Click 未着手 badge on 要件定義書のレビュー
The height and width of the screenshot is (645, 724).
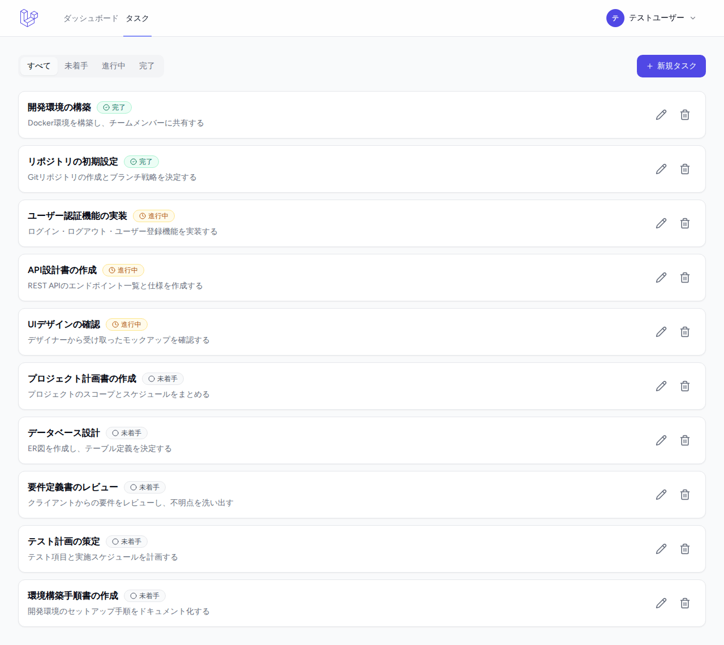[x=145, y=487]
